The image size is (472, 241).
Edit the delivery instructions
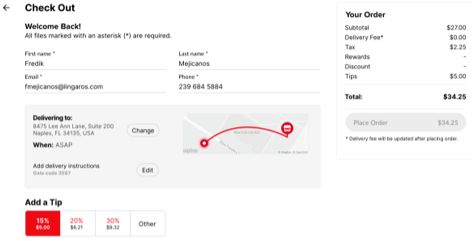[148, 170]
